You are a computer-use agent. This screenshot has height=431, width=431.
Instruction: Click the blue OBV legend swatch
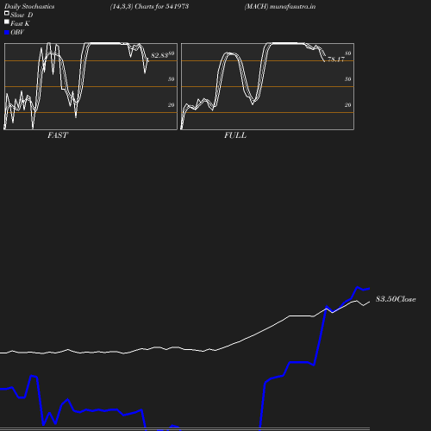pyautogui.click(x=7, y=33)
